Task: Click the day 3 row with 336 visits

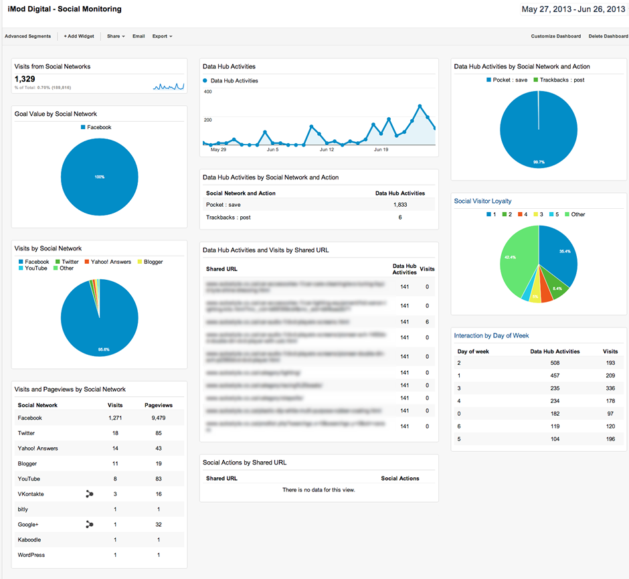Action: [539, 388]
